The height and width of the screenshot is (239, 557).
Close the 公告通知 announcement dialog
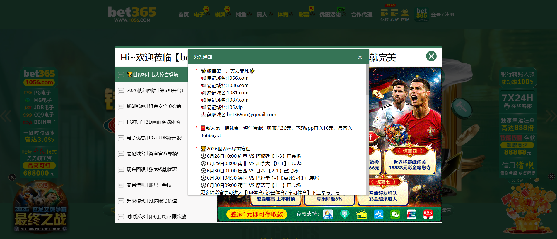(x=360, y=58)
